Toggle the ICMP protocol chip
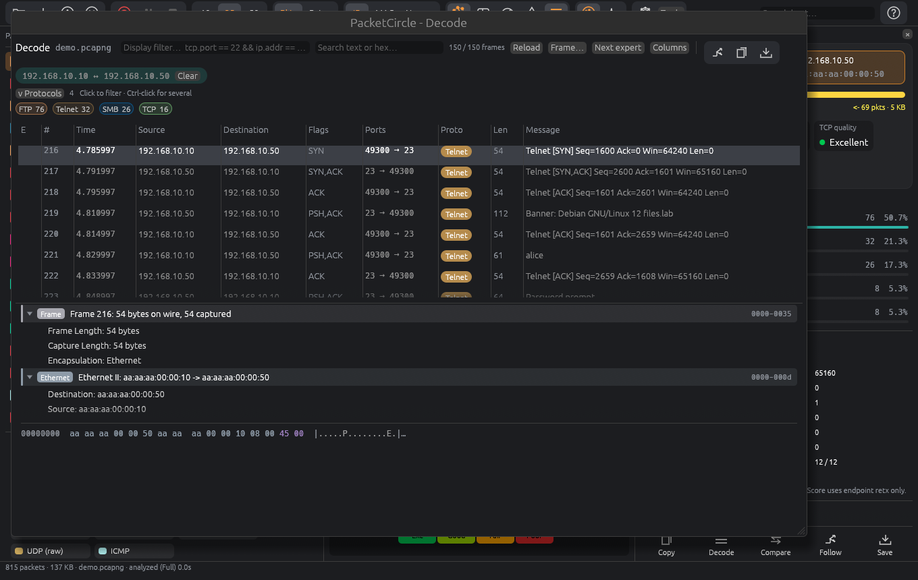 pos(134,551)
